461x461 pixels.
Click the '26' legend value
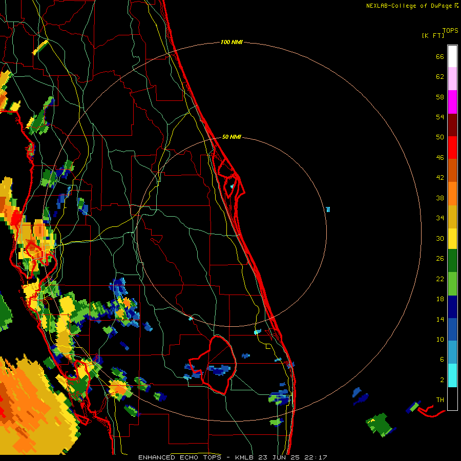(x=440, y=259)
